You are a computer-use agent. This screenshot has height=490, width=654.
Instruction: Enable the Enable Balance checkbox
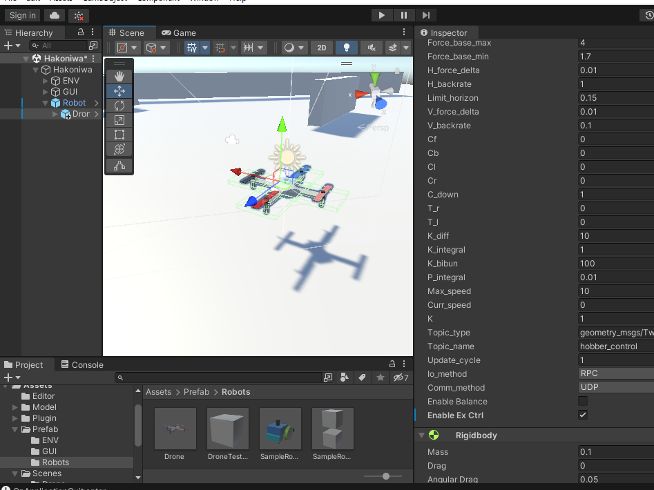click(x=582, y=402)
